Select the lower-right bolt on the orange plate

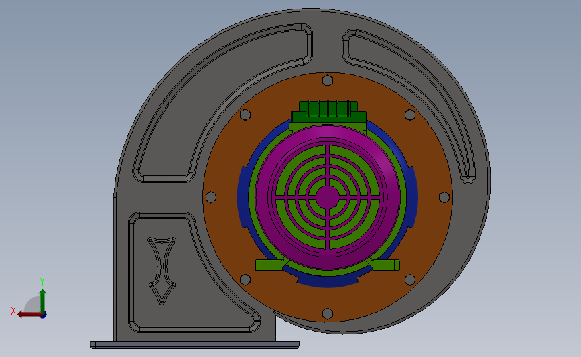410,279
